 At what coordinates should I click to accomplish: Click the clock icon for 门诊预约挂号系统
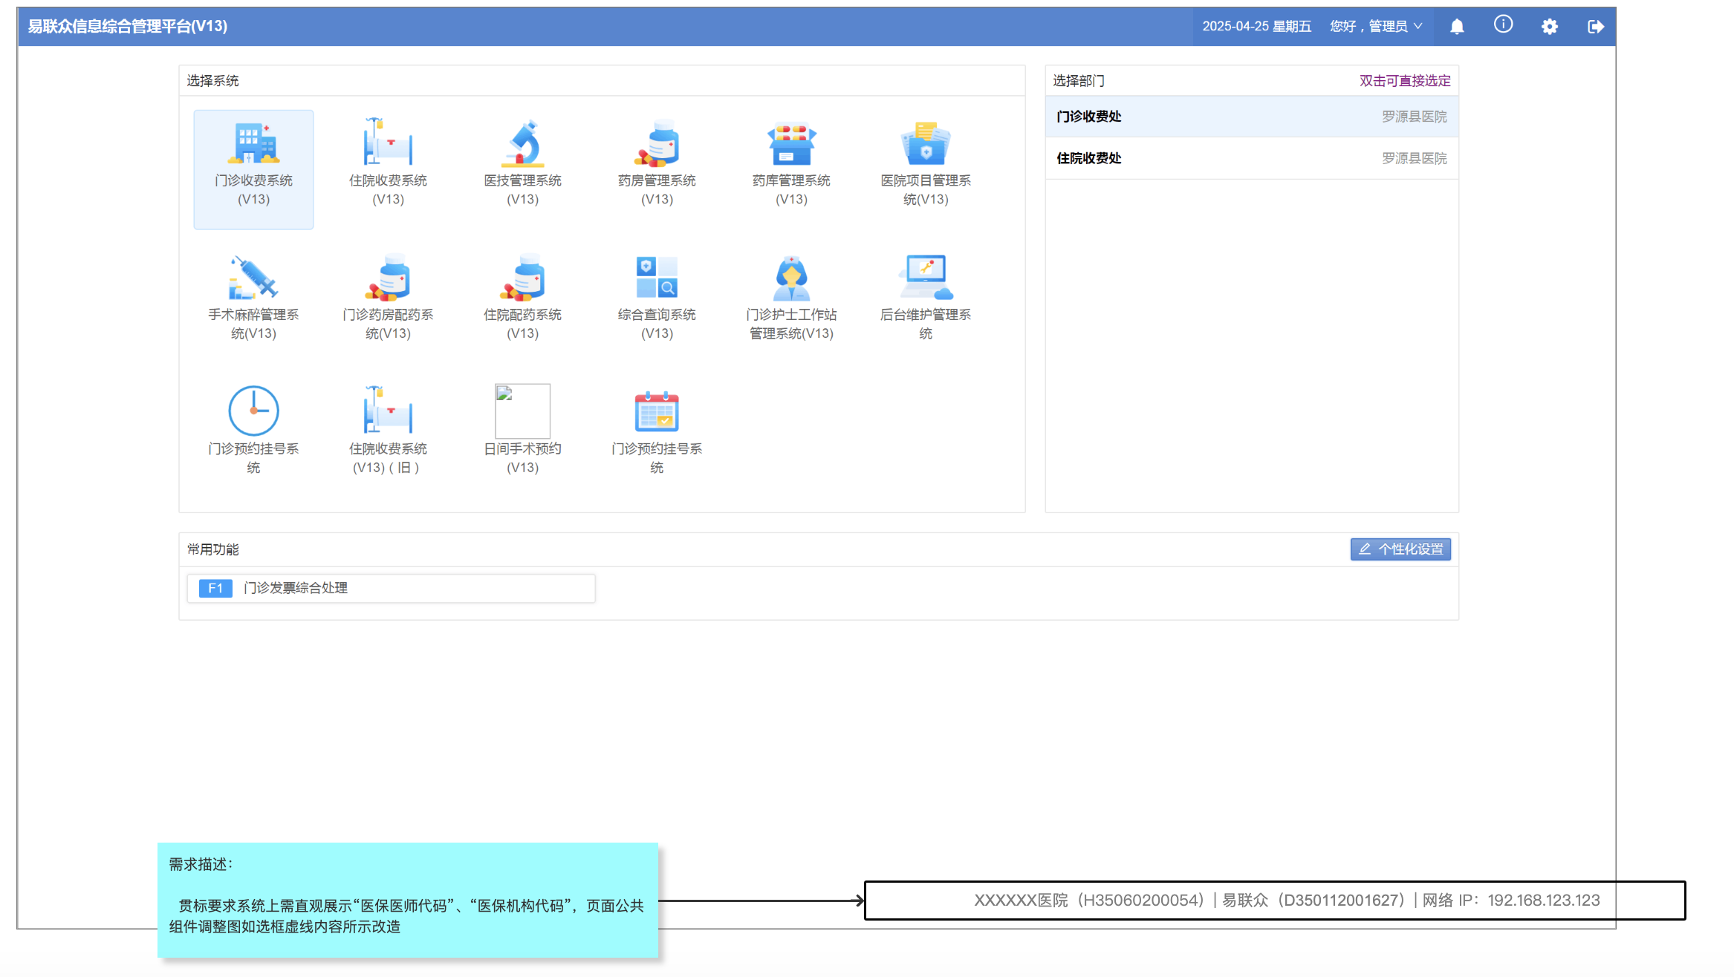[x=253, y=411]
